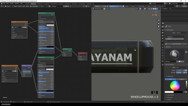
Task: Toggle the Invert checkbox on Bump node
Action: pos(23,69)
